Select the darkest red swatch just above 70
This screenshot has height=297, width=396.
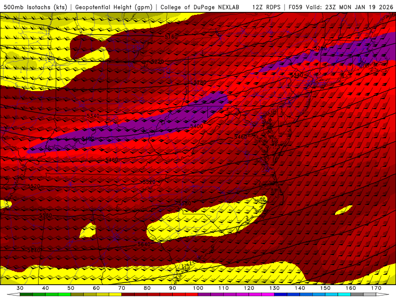point(128,295)
